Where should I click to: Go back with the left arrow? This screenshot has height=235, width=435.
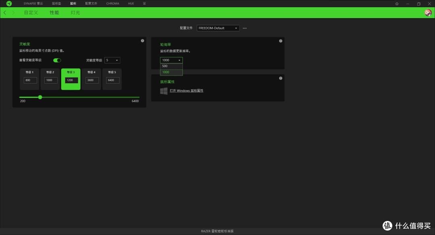pyautogui.click(x=5, y=13)
